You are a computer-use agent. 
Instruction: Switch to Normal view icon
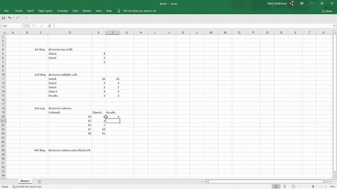click(276, 187)
